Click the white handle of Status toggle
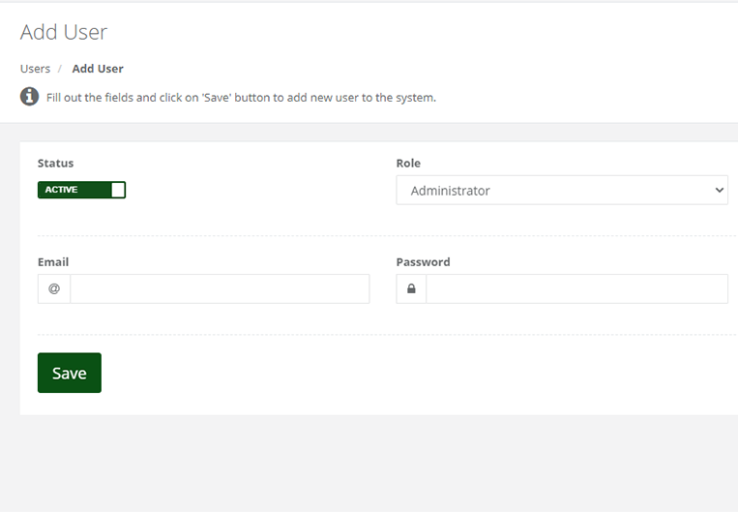The width and height of the screenshot is (738, 512). (x=118, y=190)
